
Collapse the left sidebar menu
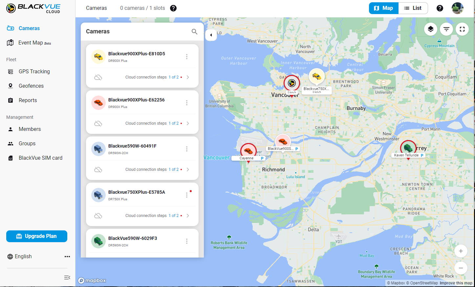click(67, 278)
